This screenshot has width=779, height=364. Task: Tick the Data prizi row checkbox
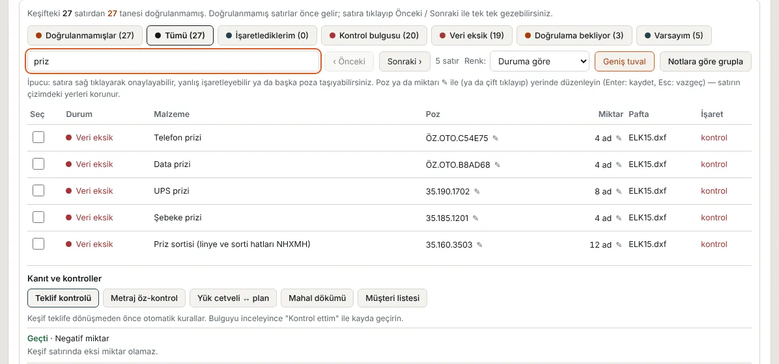pos(38,164)
